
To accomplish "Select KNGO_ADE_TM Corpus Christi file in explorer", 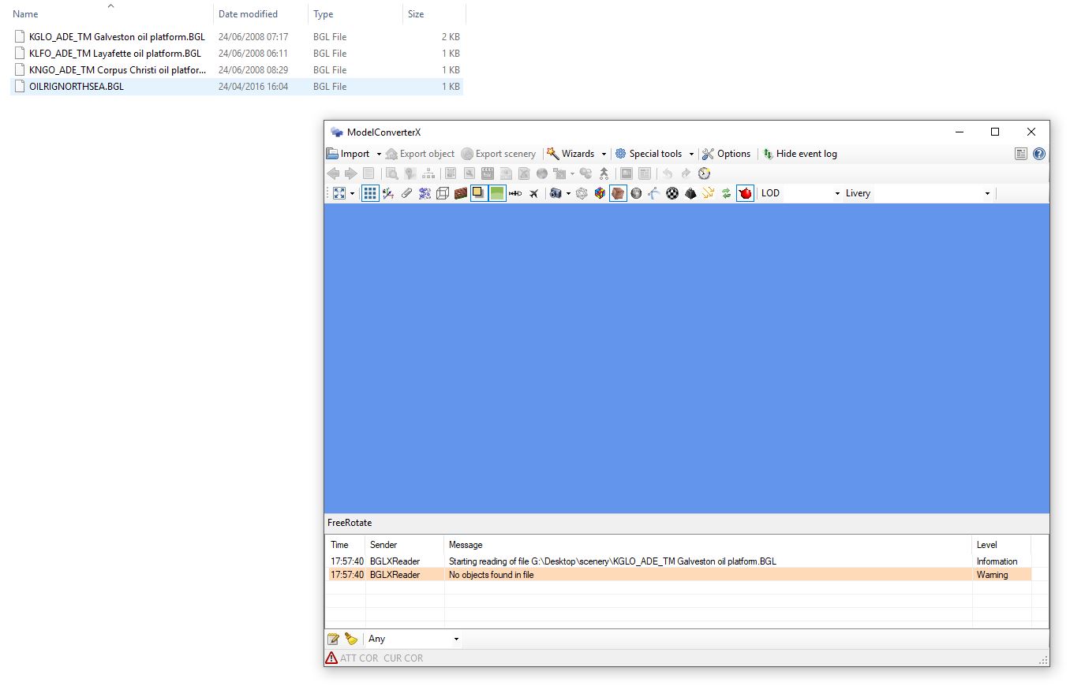I will [237, 70].
